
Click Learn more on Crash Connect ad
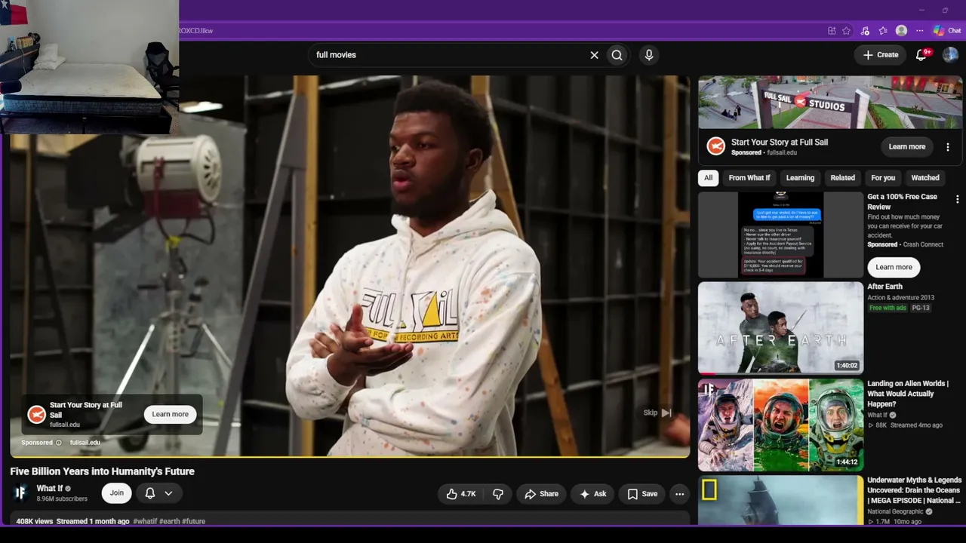point(894,267)
